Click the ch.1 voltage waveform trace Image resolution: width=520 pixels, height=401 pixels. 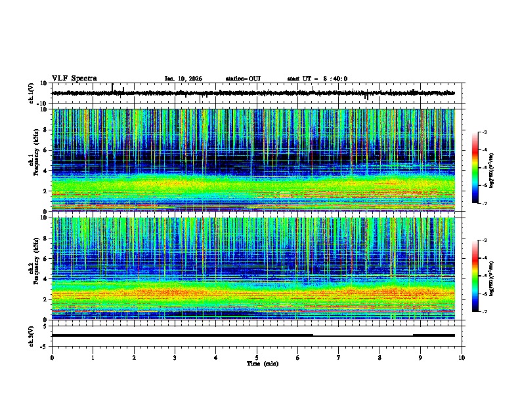[253, 93]
